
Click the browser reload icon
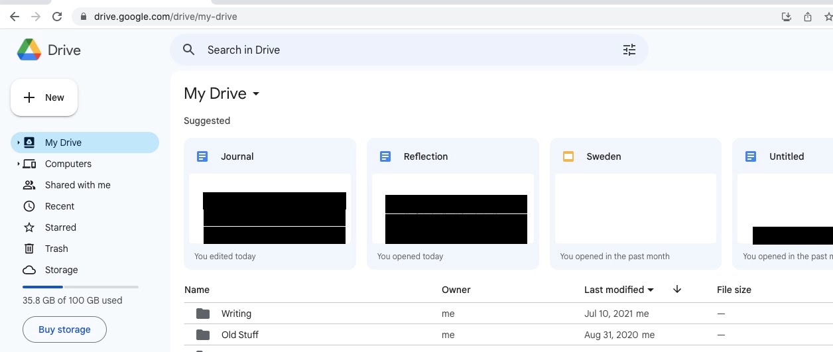coord(57,17)
